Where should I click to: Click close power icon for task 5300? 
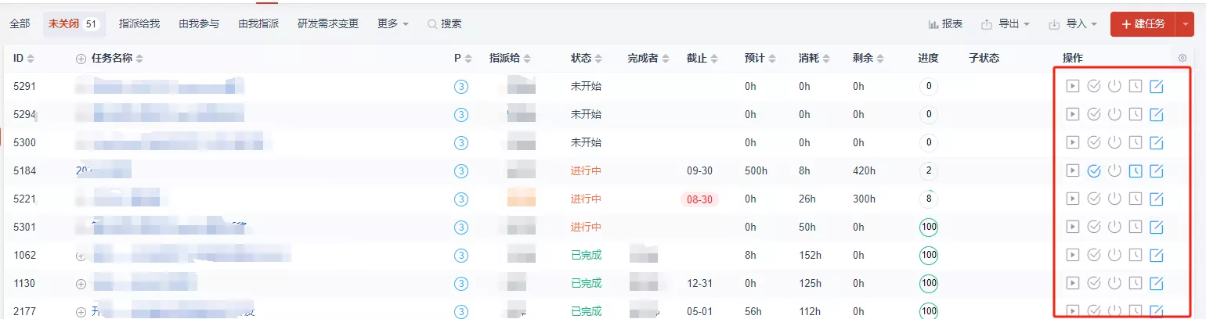[x=1114, y=142]
